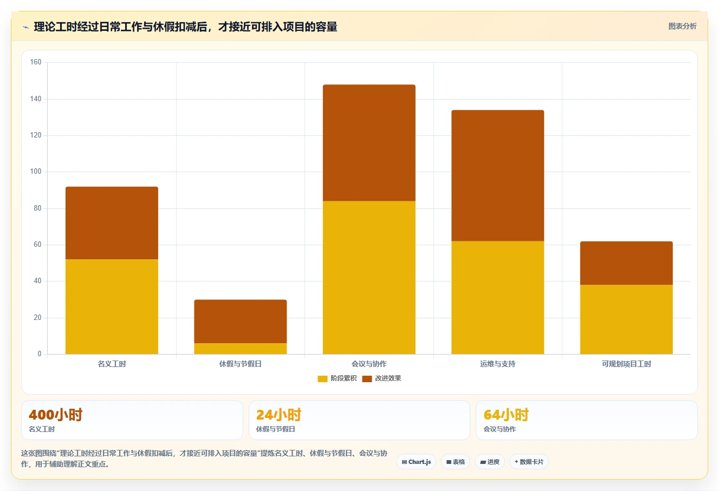Click the brown segment of the 休假与节假日 bar
The width and height of the screenshot is (719, 491).
(240, 322)
